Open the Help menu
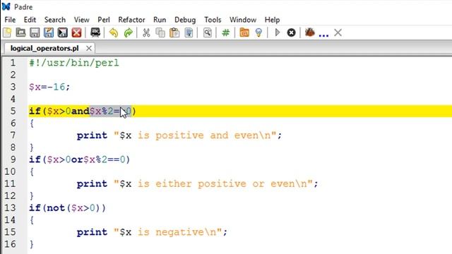 point(272,20)
